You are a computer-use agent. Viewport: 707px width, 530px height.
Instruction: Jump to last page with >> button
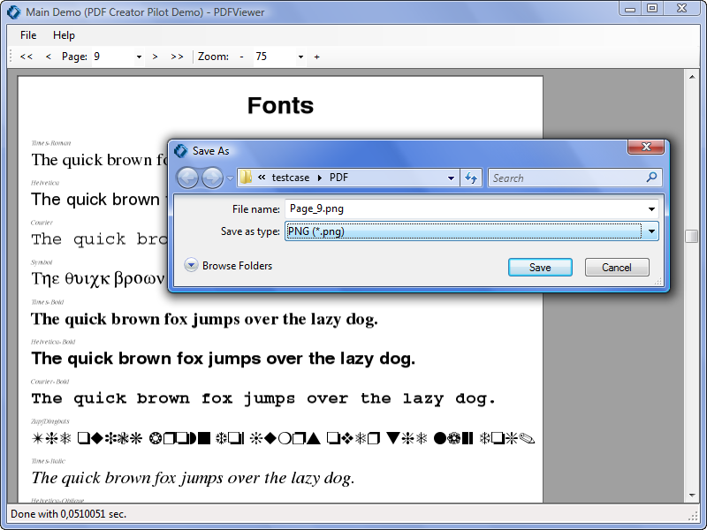pyautogui.click(x=178, y=57)
